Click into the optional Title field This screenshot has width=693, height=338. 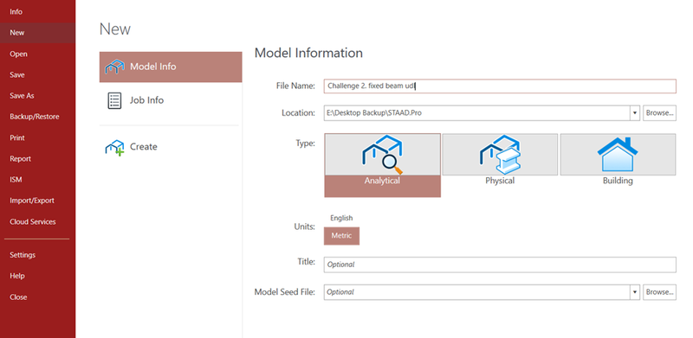(x=500, y=265)
